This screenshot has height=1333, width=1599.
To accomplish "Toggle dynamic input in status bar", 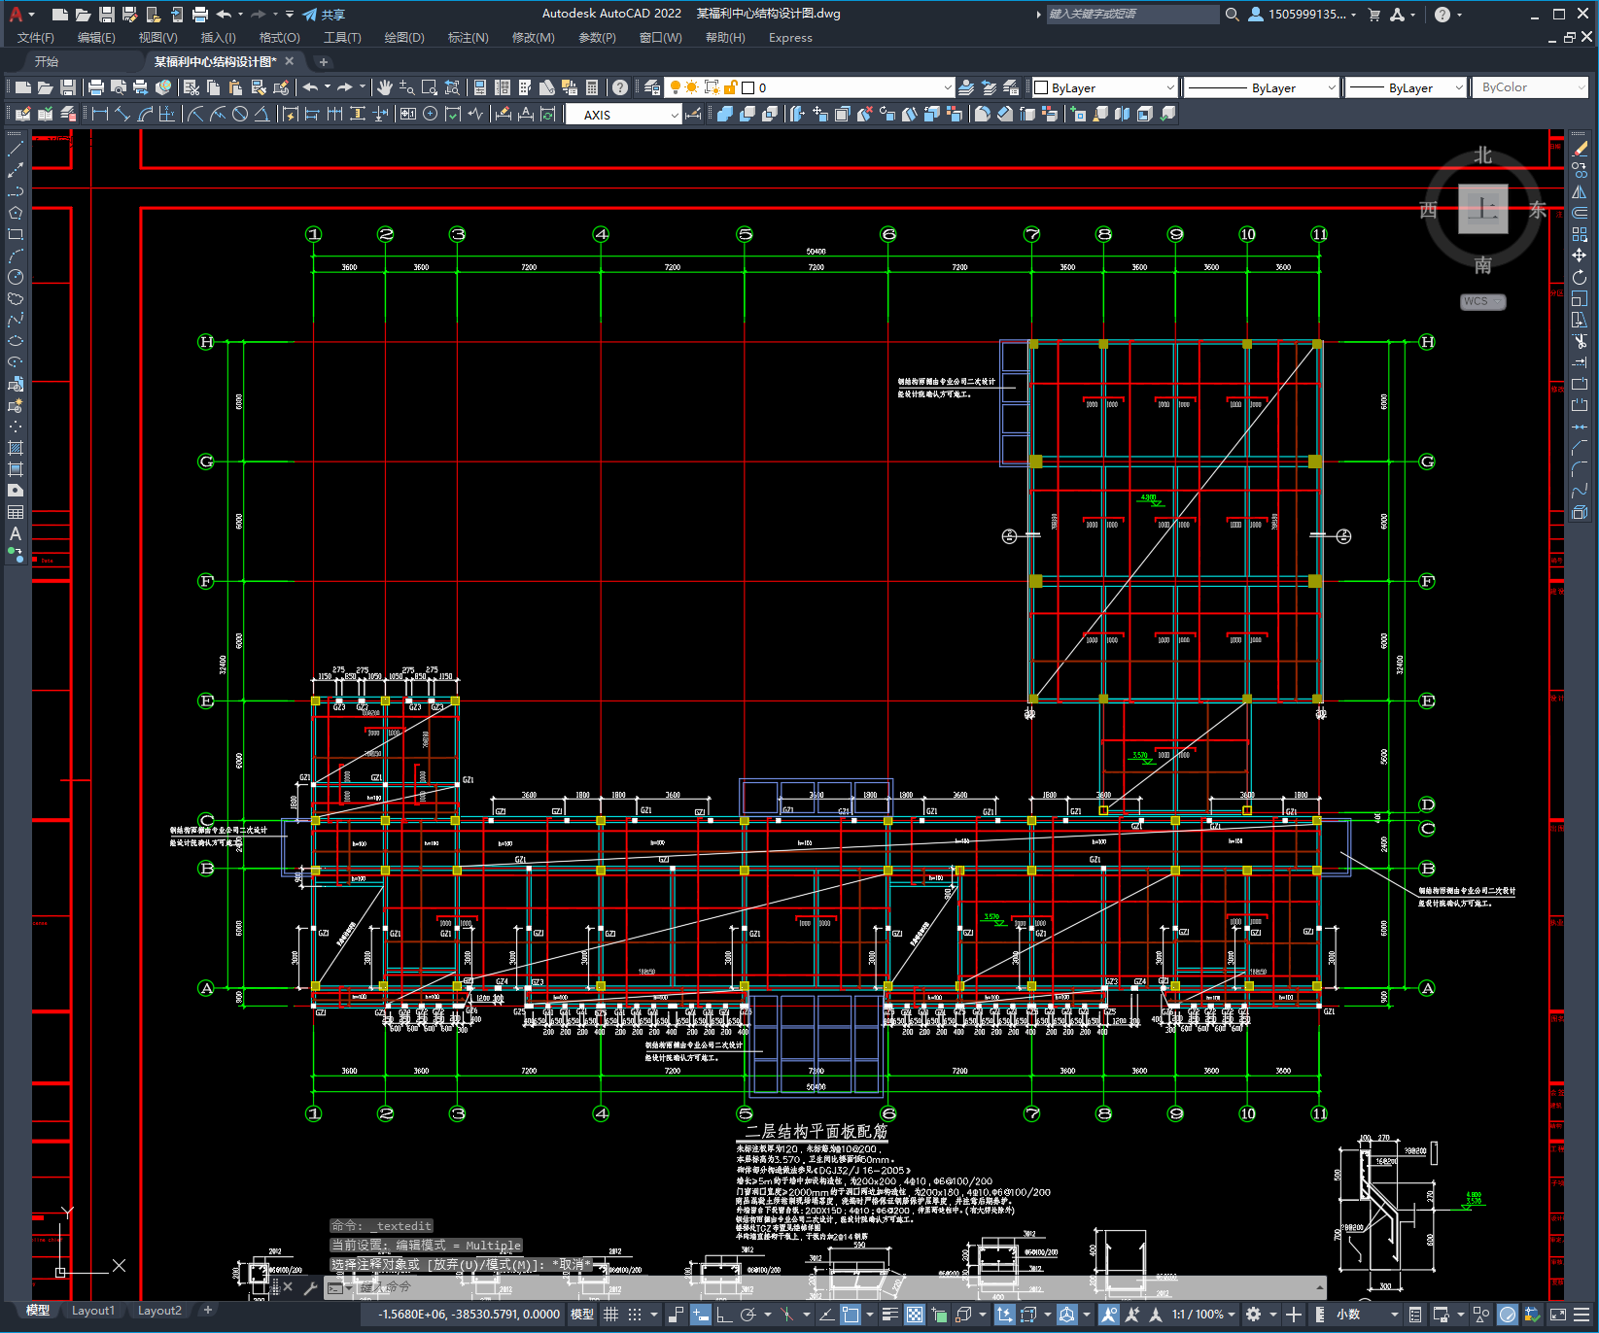I will [700, 1314].
